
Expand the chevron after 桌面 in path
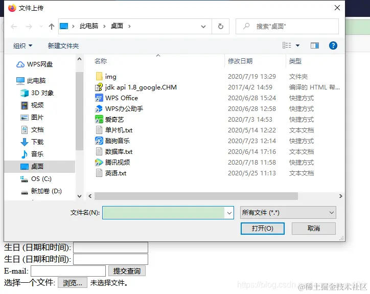point(129,26)
